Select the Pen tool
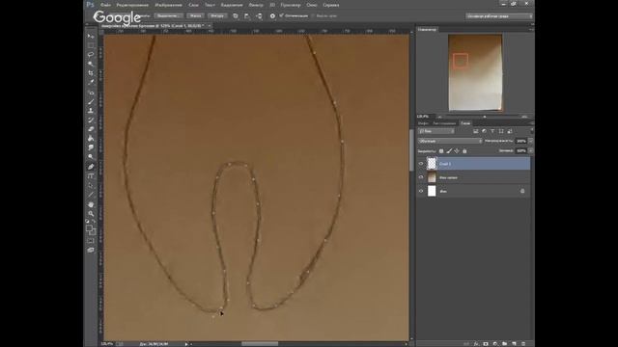Screen dimensions: 618x347 click(x=91, y=167)
